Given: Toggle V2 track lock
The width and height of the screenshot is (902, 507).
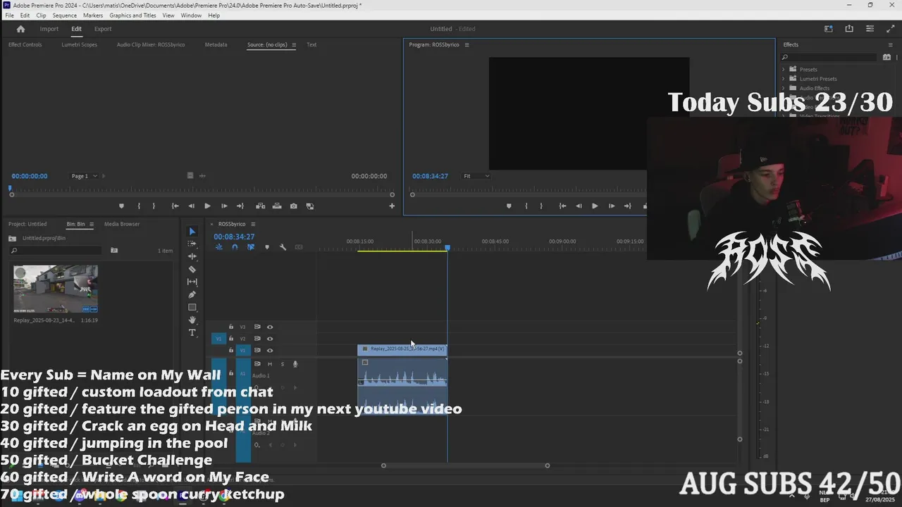Looking at the screenshot, I should point(231,339).
